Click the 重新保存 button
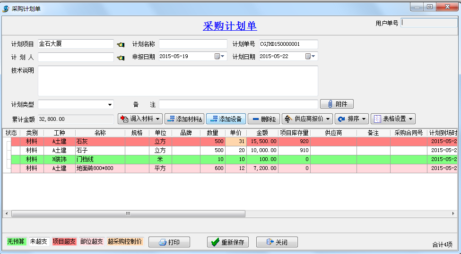 228,242
